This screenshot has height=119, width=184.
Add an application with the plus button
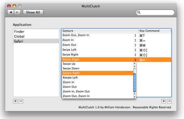pyautogui.click(x=15, y=101)
